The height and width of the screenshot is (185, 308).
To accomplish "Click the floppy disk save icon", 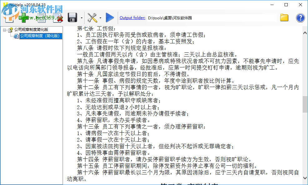I will pos(72,18).
